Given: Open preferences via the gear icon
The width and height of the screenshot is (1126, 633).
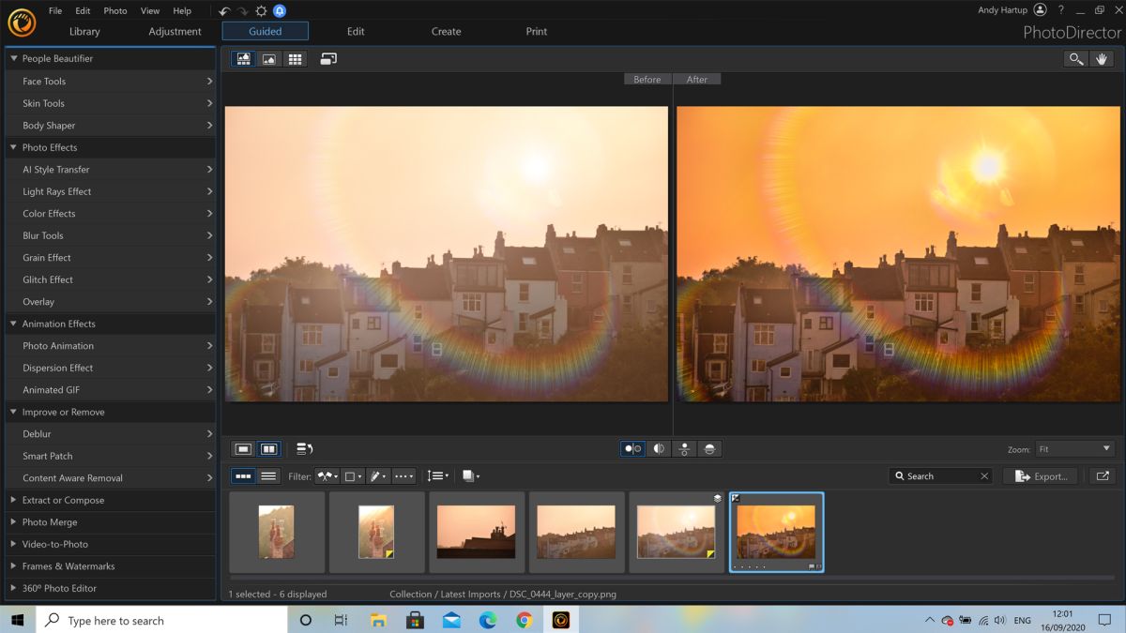Looking at the screenshot, I should pyautogui.click(x=261, y=11).
